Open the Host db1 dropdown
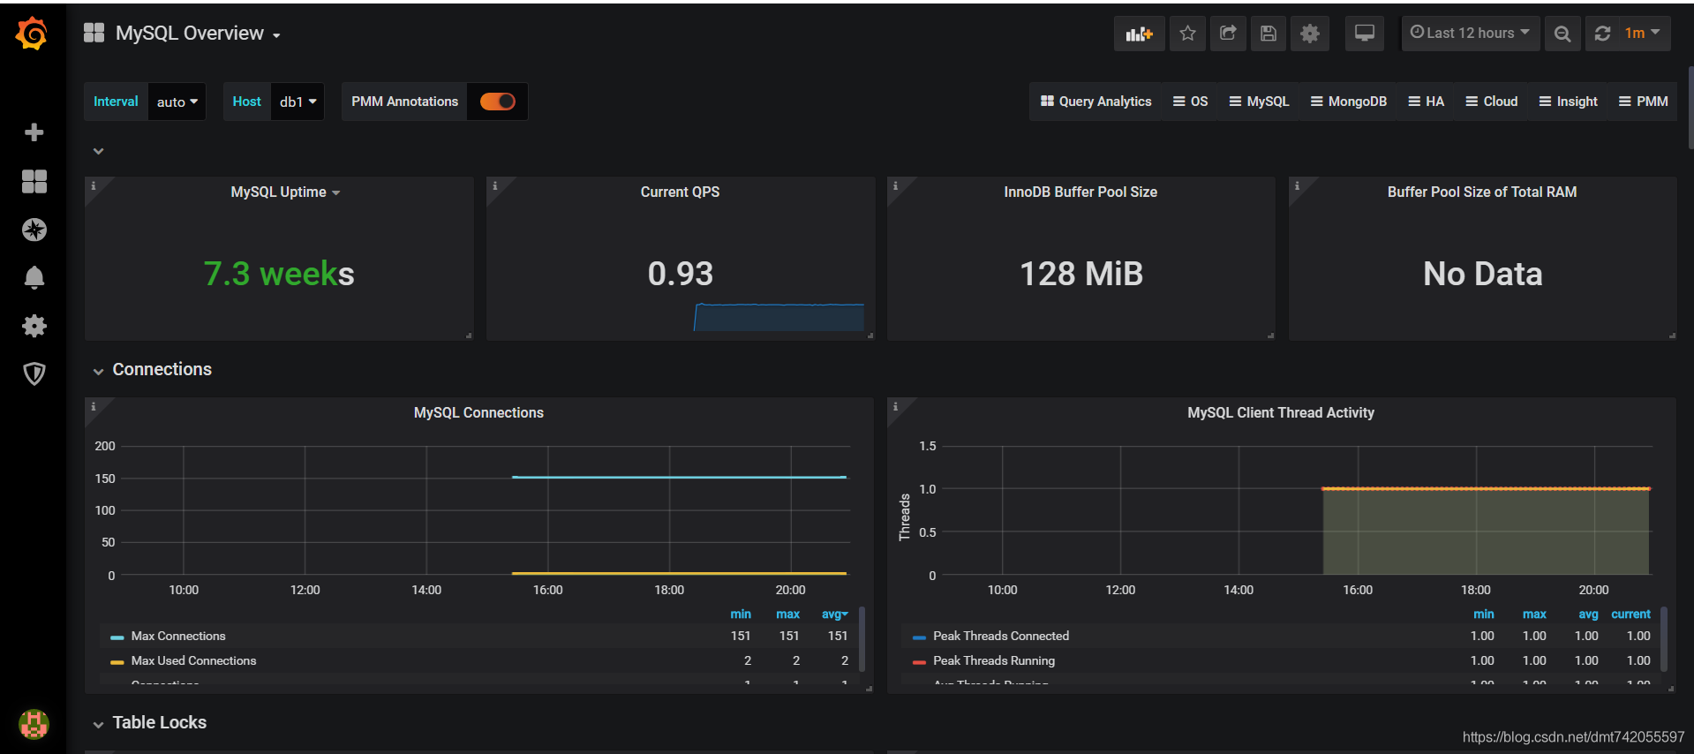 tap(297, 102)
